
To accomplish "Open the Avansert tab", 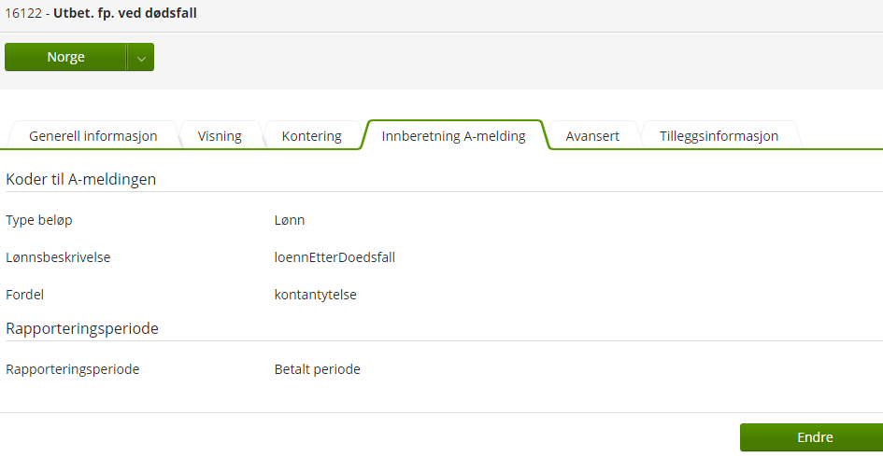I will [592, 136].
